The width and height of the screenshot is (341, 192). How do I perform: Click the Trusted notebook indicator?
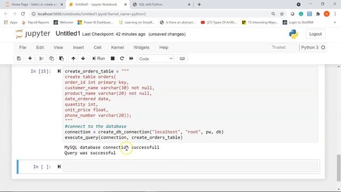pyautogui.click(x=279, y=47)
